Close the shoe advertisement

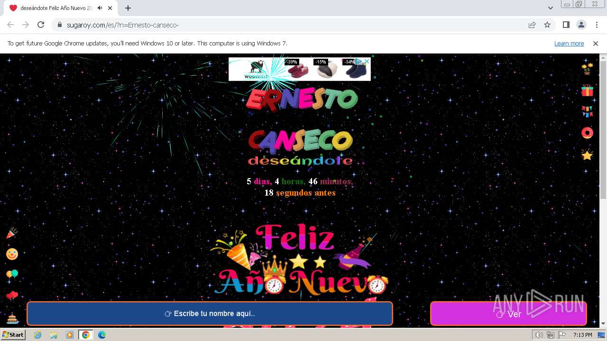tap(367, 62)
